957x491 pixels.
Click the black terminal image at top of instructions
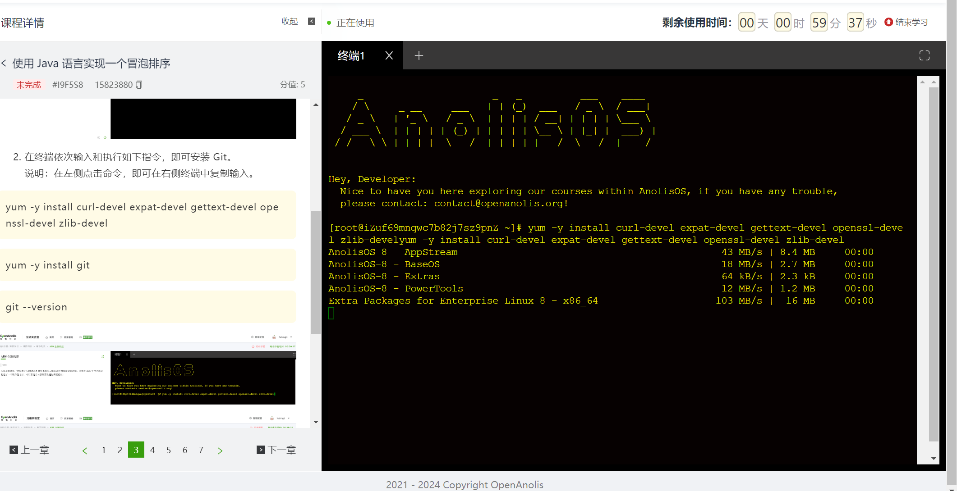point(203,119)
